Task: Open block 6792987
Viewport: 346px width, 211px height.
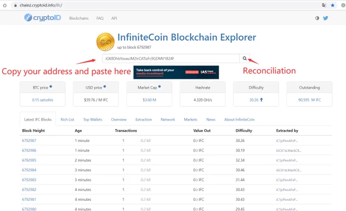Action: tap(29, 140)
